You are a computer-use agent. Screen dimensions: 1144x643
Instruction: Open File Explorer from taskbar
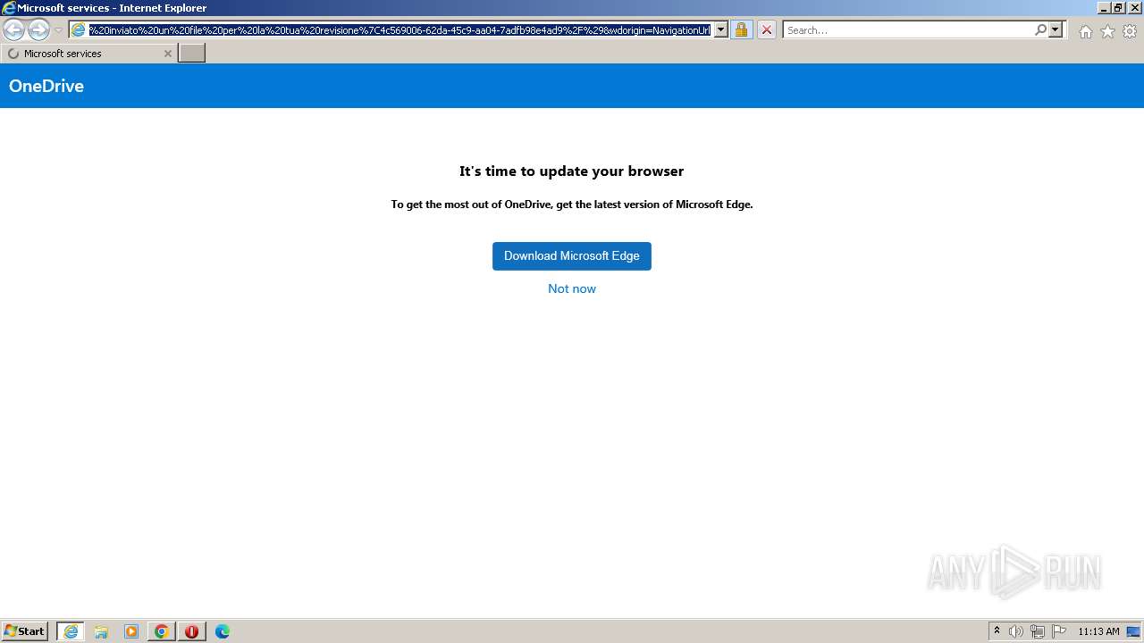point(101,631)
